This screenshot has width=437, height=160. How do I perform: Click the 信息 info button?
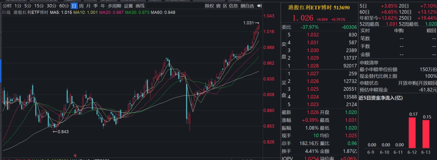[x=233, y=6]
